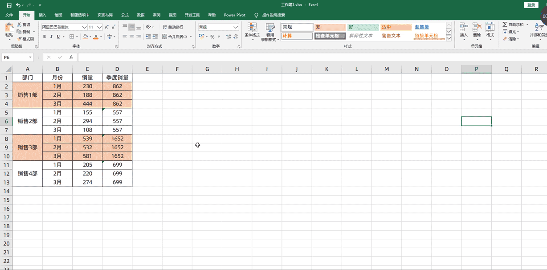Switch to the Page Layout (页面布局) tab
Image resolution: width=547 pixels, height=270 pixels.
(x=105, y=15)
